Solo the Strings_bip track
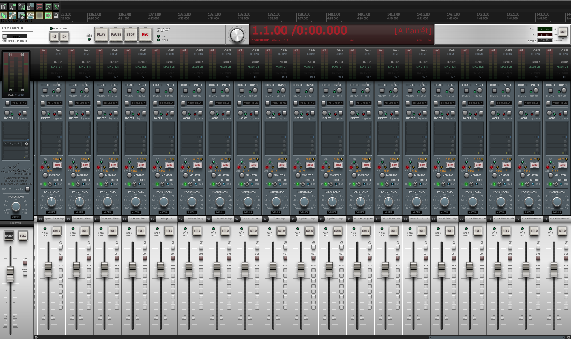Viewport: 571px width, 339px height. [169, 231]
